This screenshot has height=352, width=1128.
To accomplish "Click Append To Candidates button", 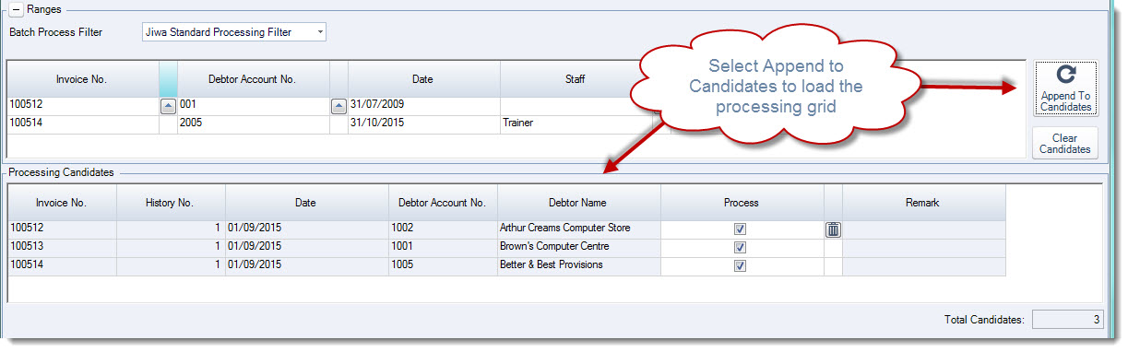I will 1065,89.
